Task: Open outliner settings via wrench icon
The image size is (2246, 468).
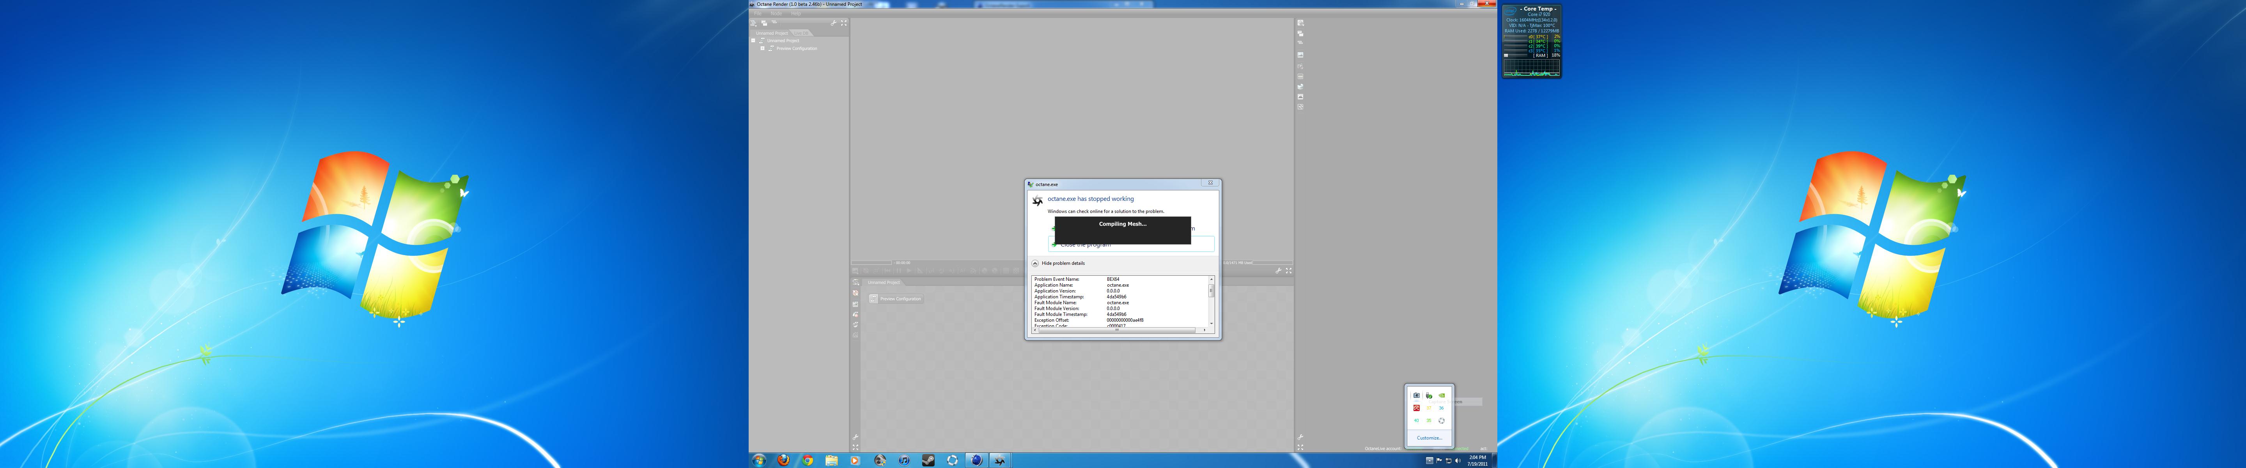Action: coord(834,23)
